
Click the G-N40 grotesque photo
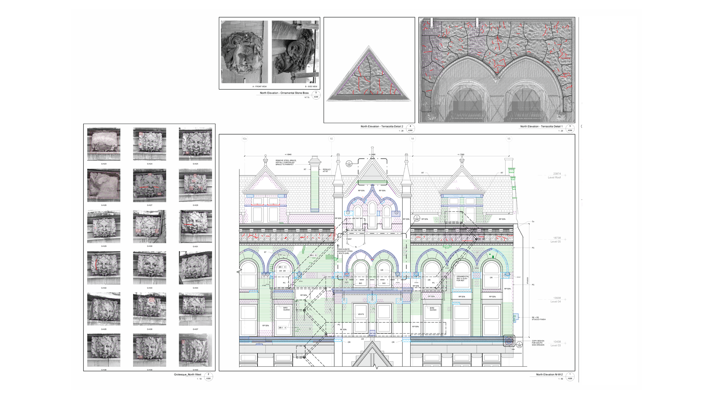pos(195,350)
